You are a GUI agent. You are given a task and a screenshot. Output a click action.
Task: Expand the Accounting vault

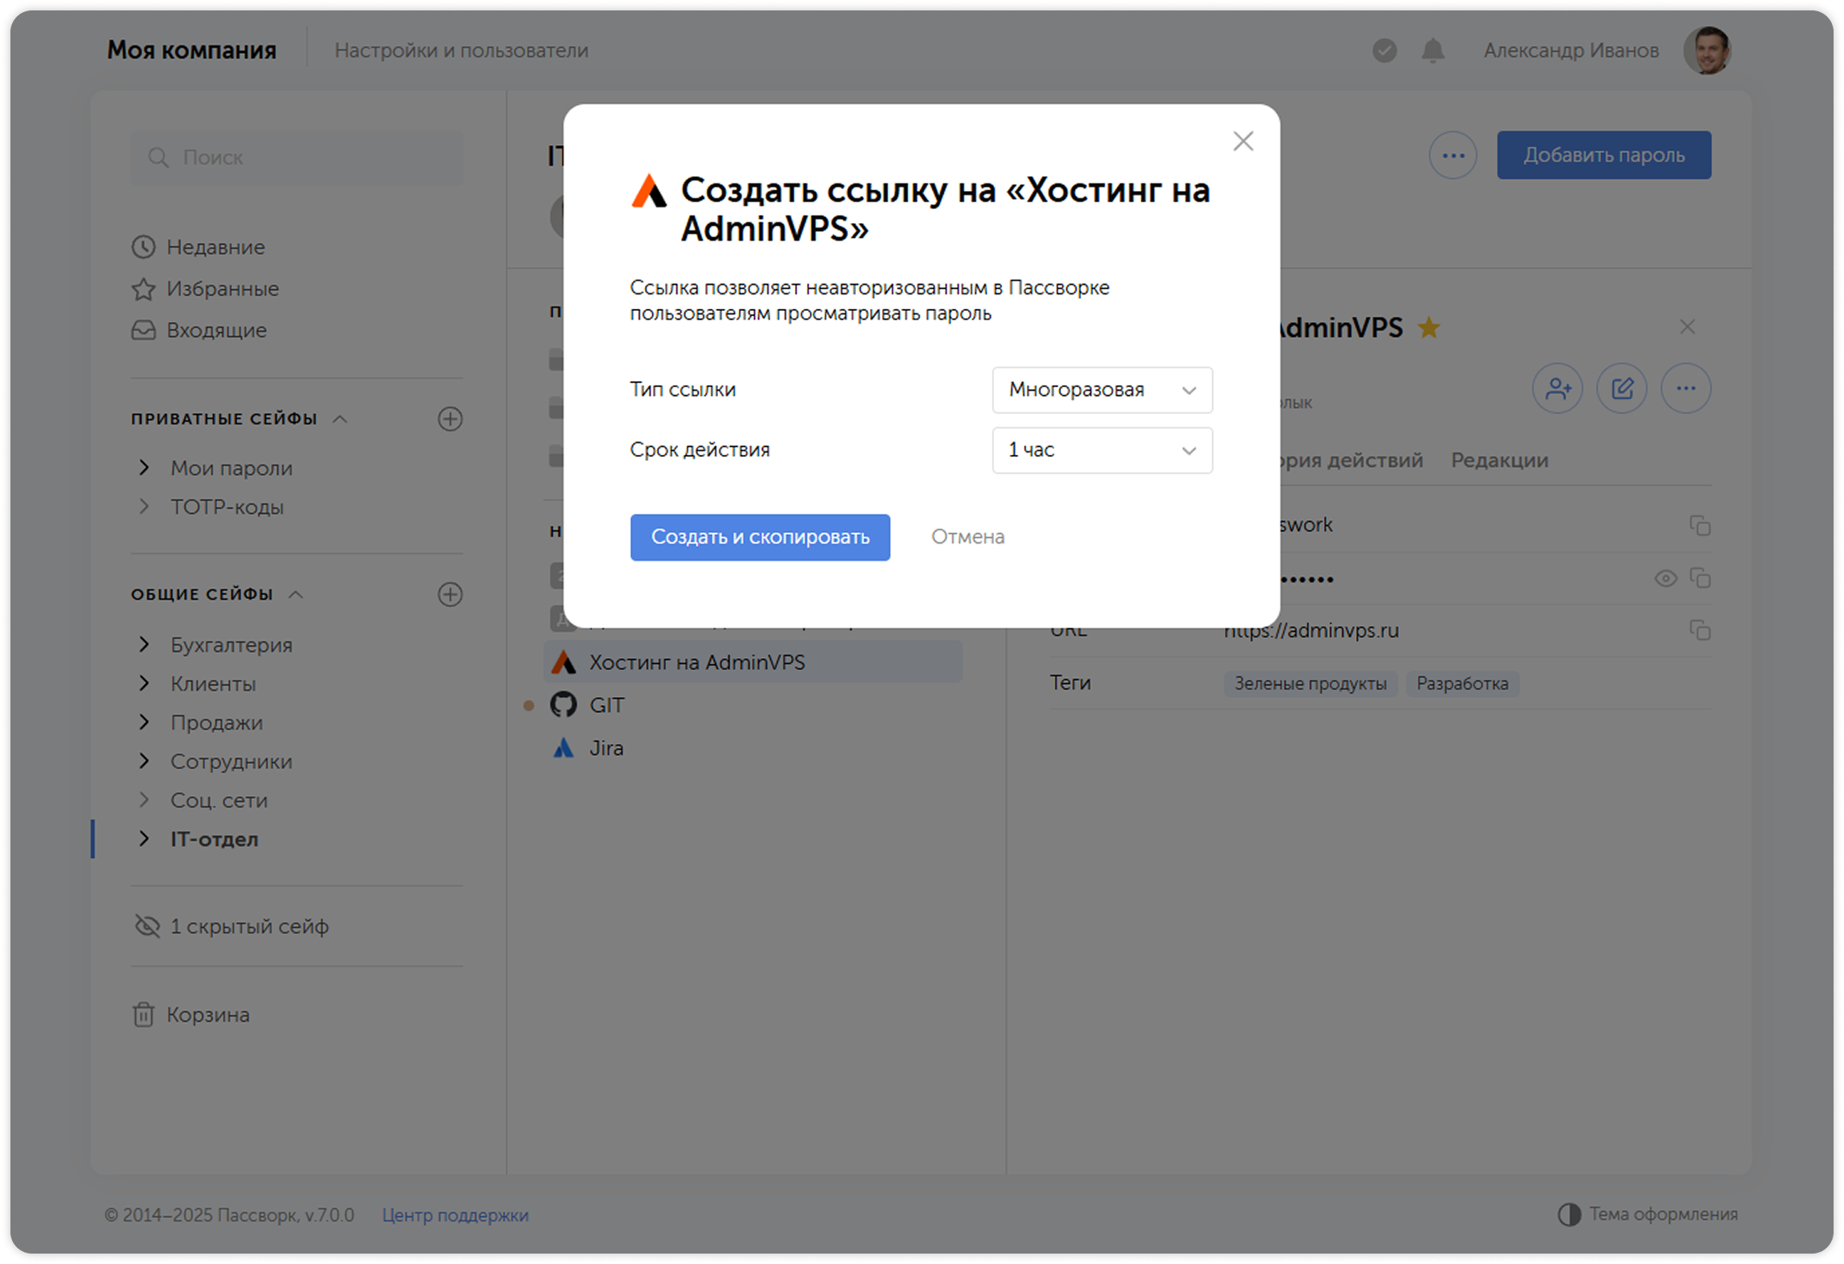[x=144, y=645]
